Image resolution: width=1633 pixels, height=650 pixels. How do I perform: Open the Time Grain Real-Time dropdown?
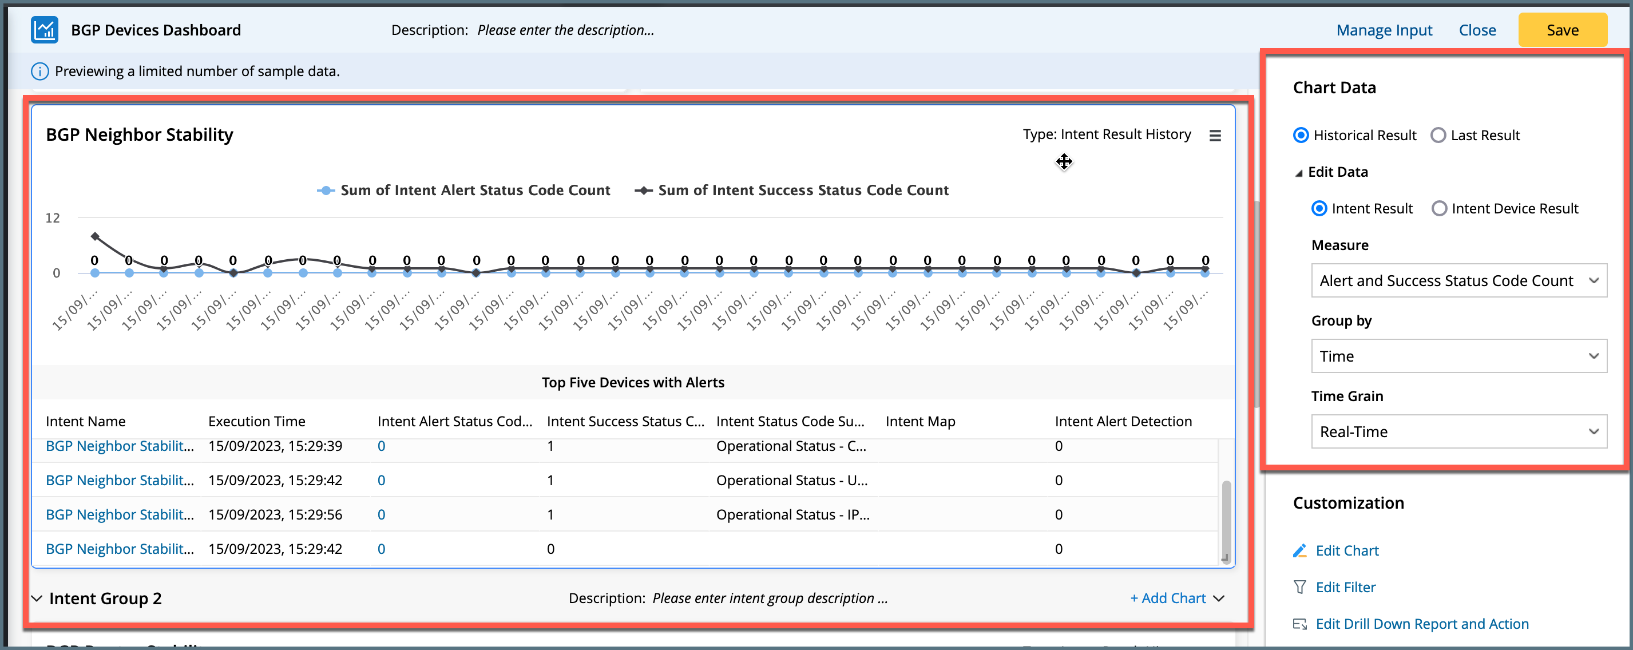pos(1458,432)
